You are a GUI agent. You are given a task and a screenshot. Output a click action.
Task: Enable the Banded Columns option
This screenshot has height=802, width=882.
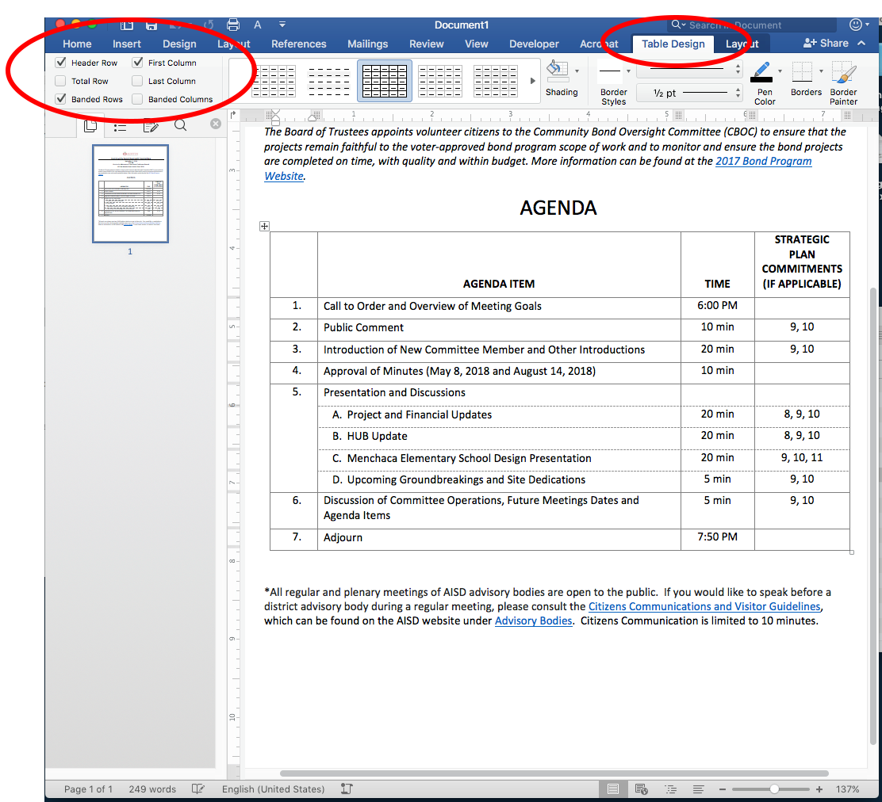click(x=138, y=99)
